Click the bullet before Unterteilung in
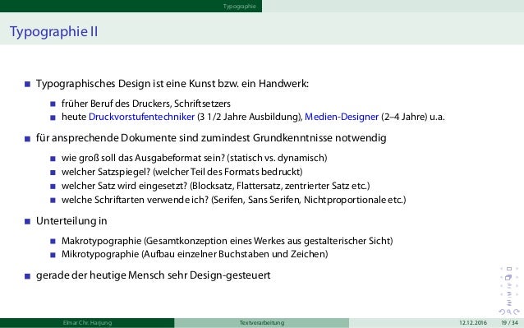This screenshot has height=328, width=524. click(27, 221)
